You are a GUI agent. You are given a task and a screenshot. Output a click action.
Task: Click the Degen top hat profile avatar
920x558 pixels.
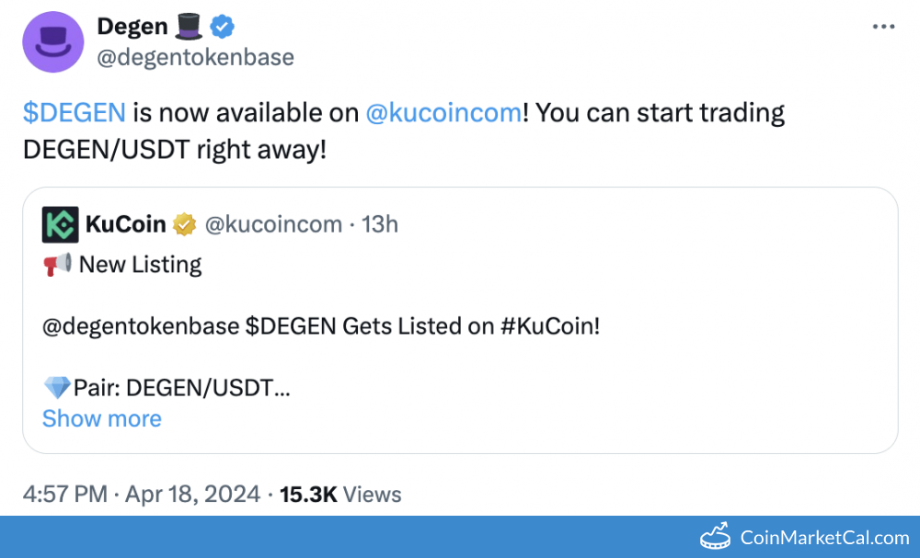click(52, 41)
